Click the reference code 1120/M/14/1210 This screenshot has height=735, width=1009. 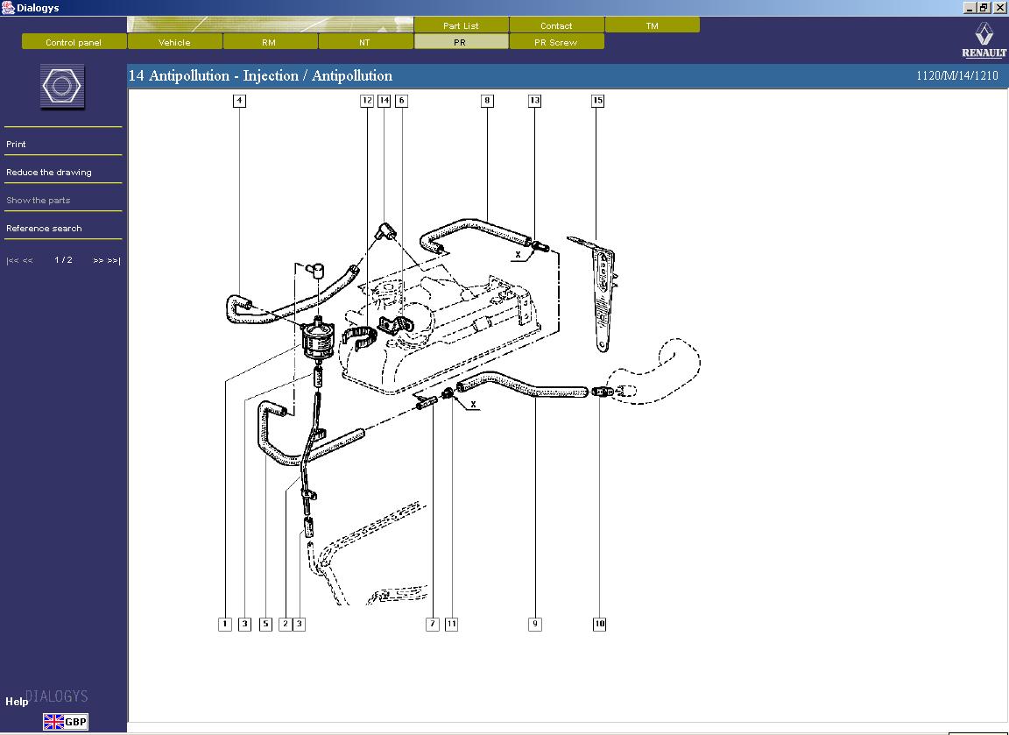956,76
